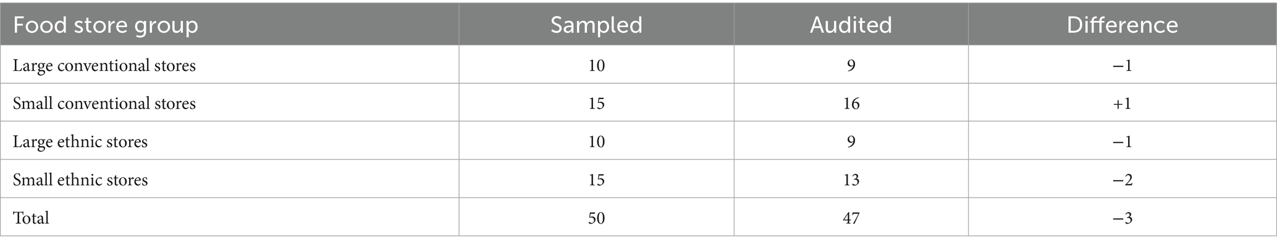Select the "Small conventional stores" row label

[104, 103]
